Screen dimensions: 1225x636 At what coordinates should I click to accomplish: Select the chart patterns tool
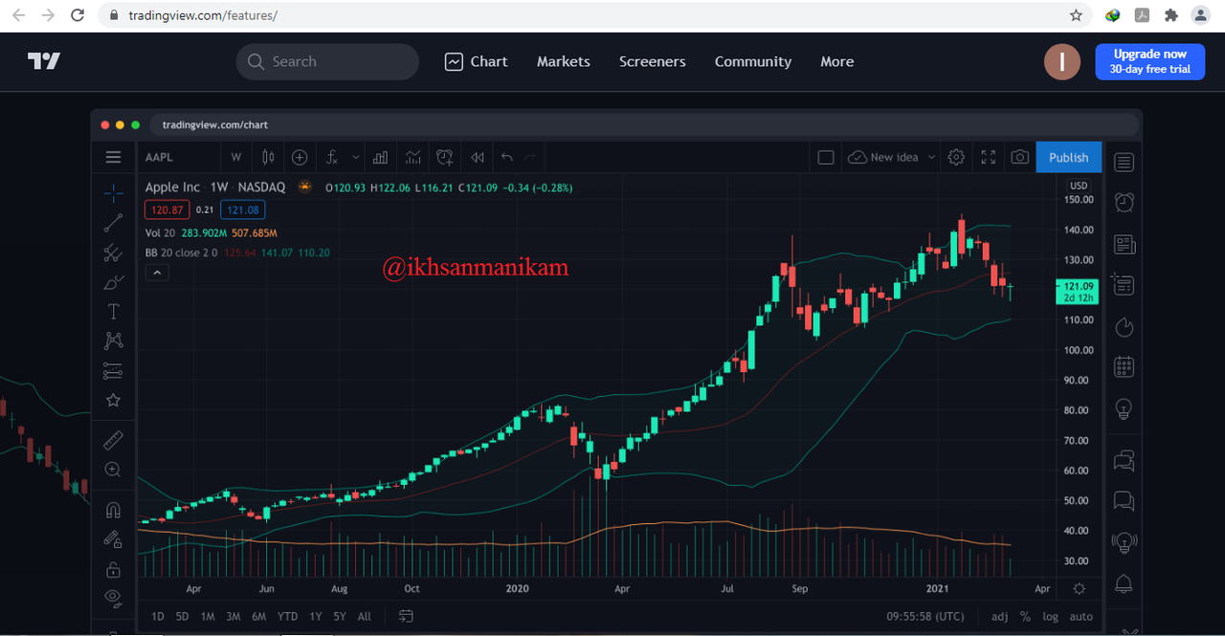(x=113, y=340)
